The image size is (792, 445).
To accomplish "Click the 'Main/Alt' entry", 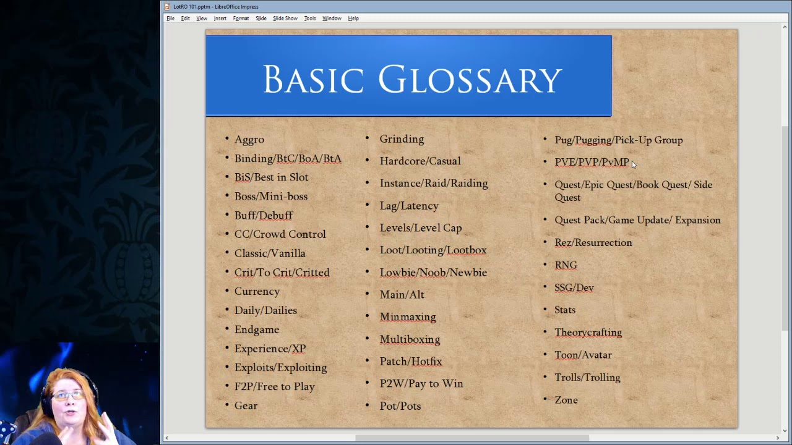I will tap(402, 295).
